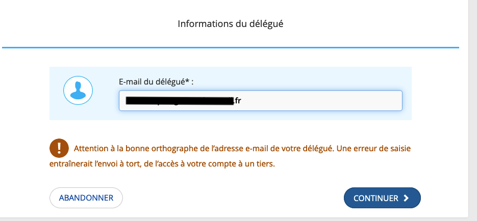Proceed by clicking the CONTINUER button
This screenshot has height=221, width=477.
(x=382, y=198)
